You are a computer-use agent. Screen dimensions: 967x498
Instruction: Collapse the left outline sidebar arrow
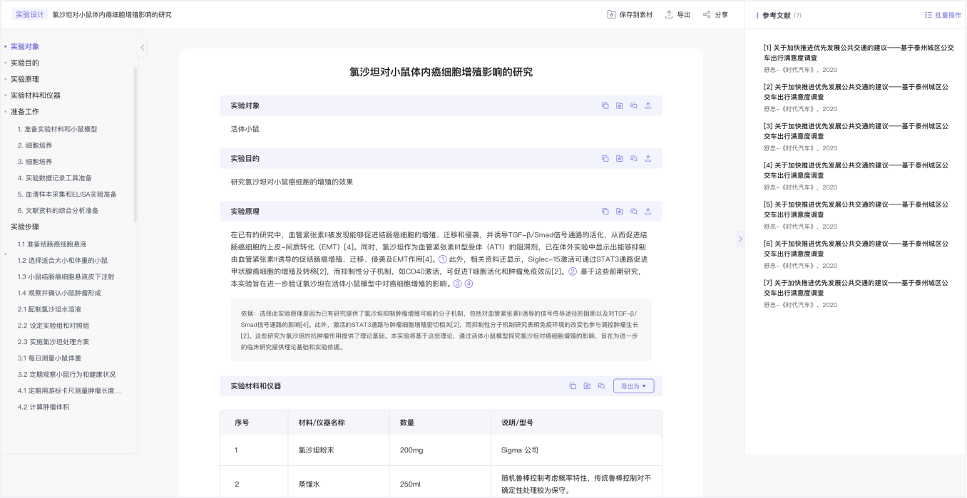[x=142, y=48]
